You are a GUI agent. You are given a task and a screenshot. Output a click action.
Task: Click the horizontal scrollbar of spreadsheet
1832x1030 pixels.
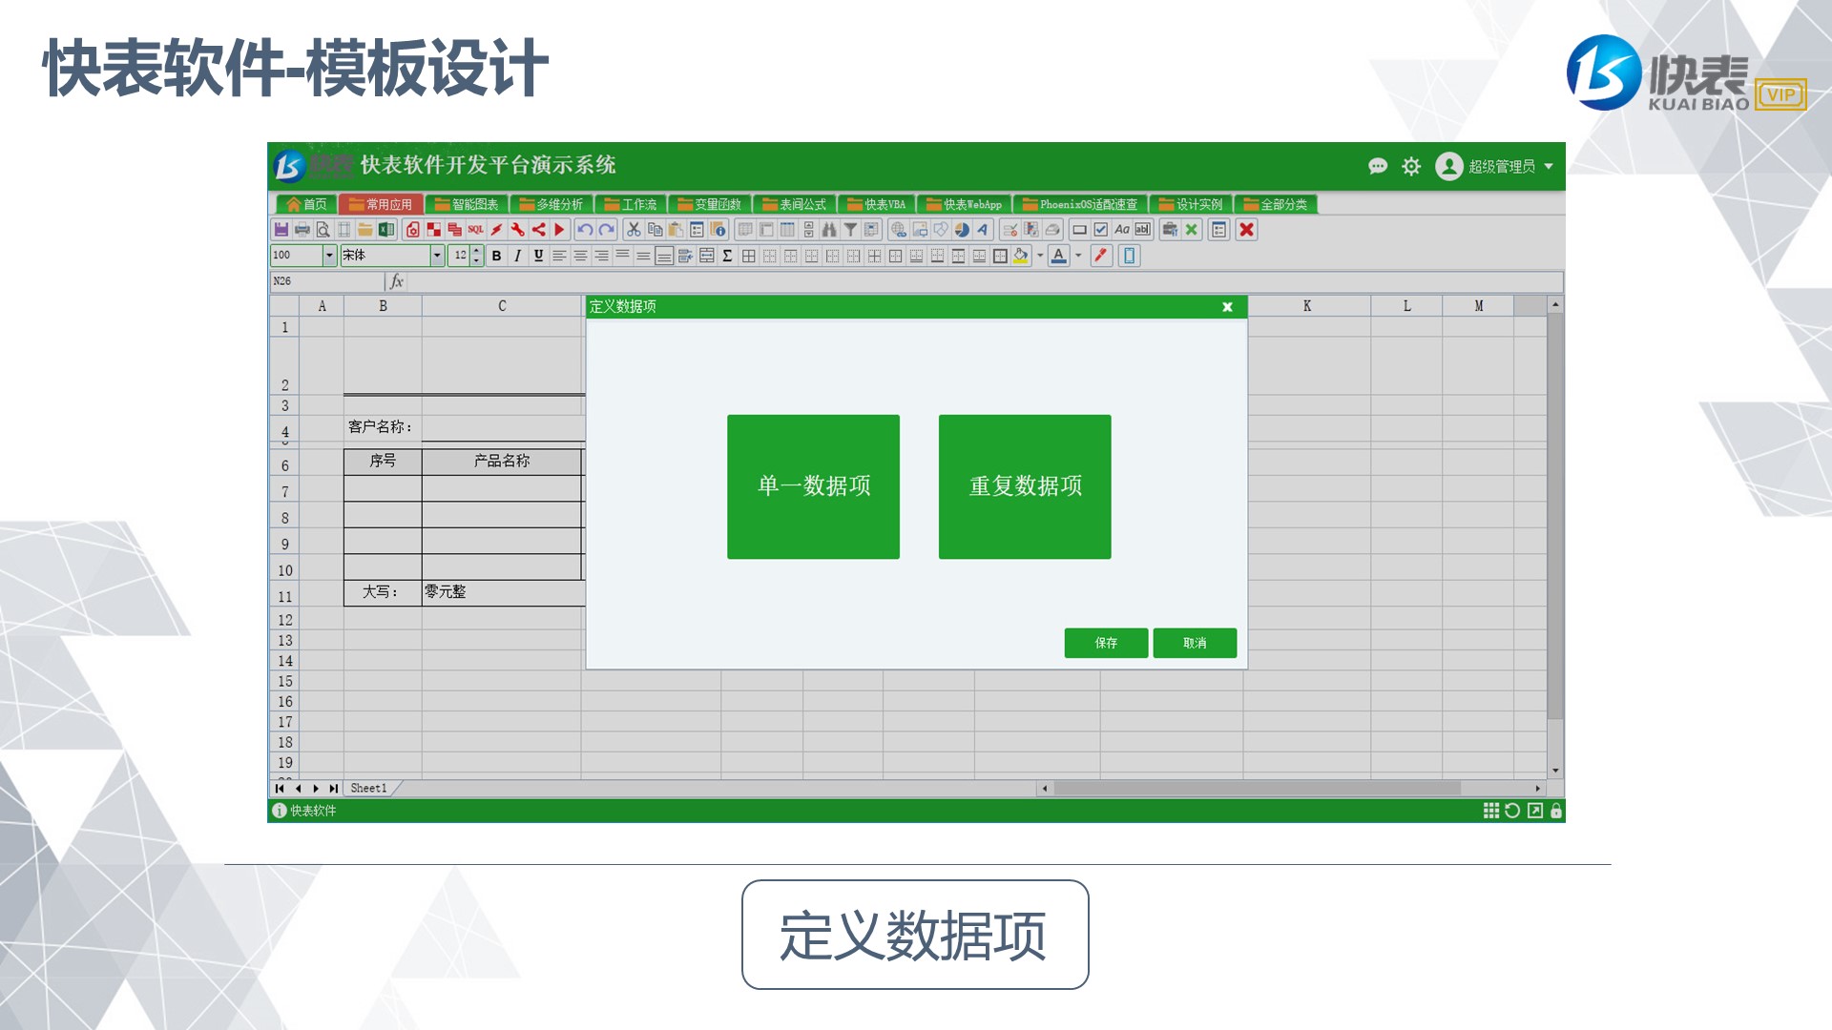[1291, 789]
